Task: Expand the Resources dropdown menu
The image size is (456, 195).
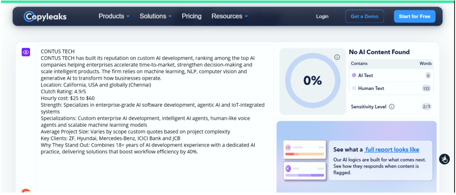Action: coord(229,16)
